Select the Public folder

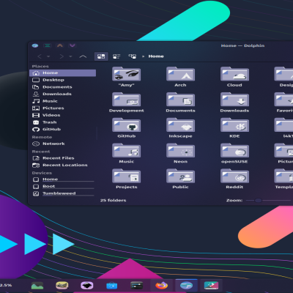[180, 179]
